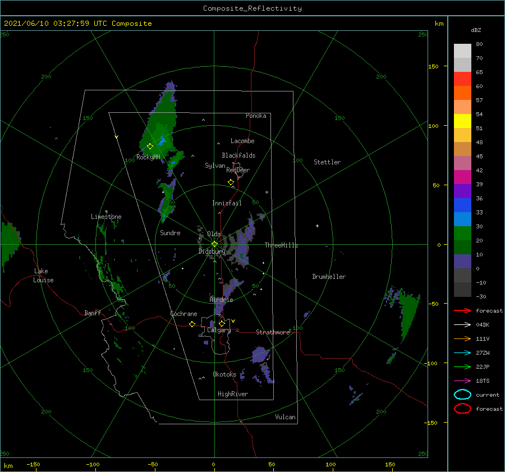Viewport: 505px width, 472px height.
Task: Click the magenta 18TS arrow legend icon
Action: pyautogui.click(x=462, y=381)
